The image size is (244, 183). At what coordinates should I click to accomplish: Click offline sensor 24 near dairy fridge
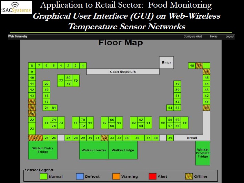click(35, 138)
